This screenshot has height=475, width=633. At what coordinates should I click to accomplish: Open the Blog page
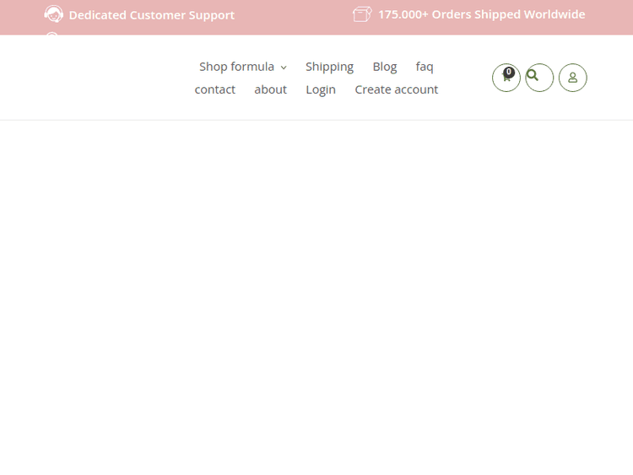[385, 67]
